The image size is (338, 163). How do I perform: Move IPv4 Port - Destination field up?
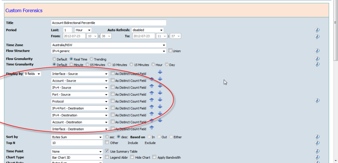(152, 107)
